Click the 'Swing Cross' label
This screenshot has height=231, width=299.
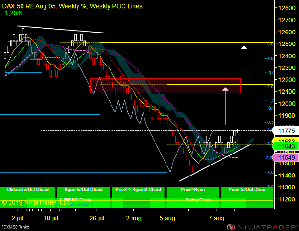point(199,200)
